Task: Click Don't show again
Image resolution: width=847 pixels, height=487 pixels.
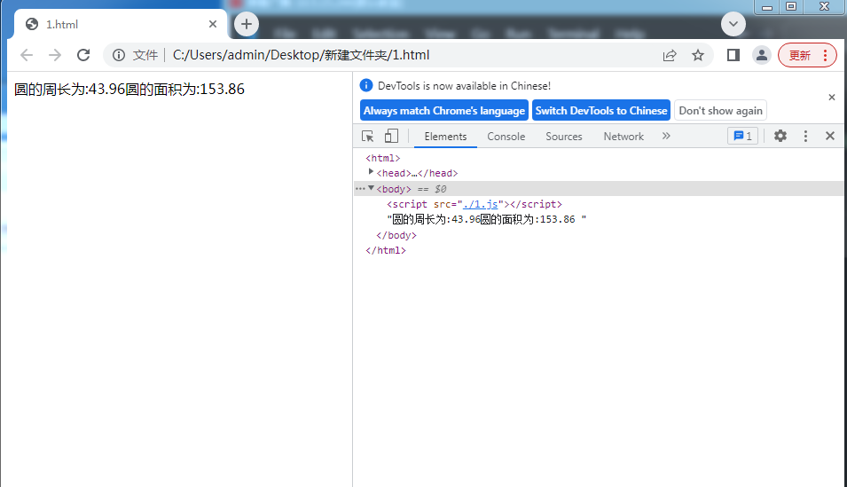Action: pyautogui.click(x=720, y=110)
